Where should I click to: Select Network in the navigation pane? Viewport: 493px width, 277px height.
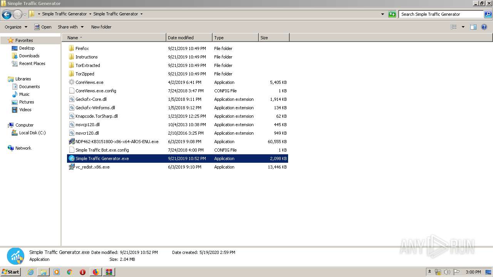(x=23, y=148)
